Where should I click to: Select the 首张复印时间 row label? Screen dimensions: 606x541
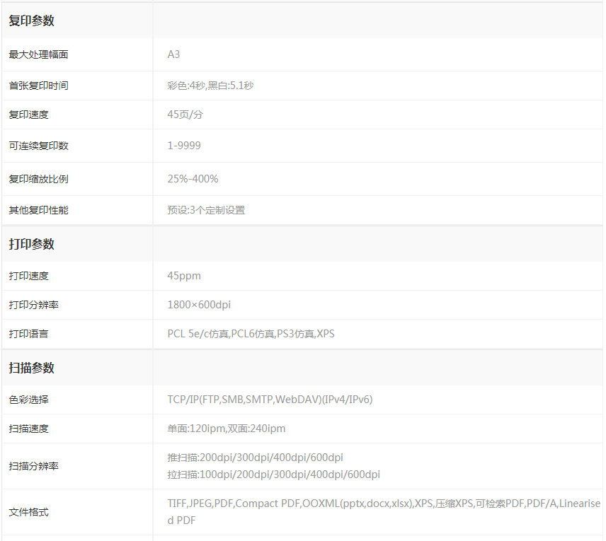point(38,86)
